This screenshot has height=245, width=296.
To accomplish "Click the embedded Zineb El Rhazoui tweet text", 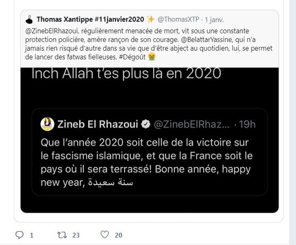I will 147,163.
